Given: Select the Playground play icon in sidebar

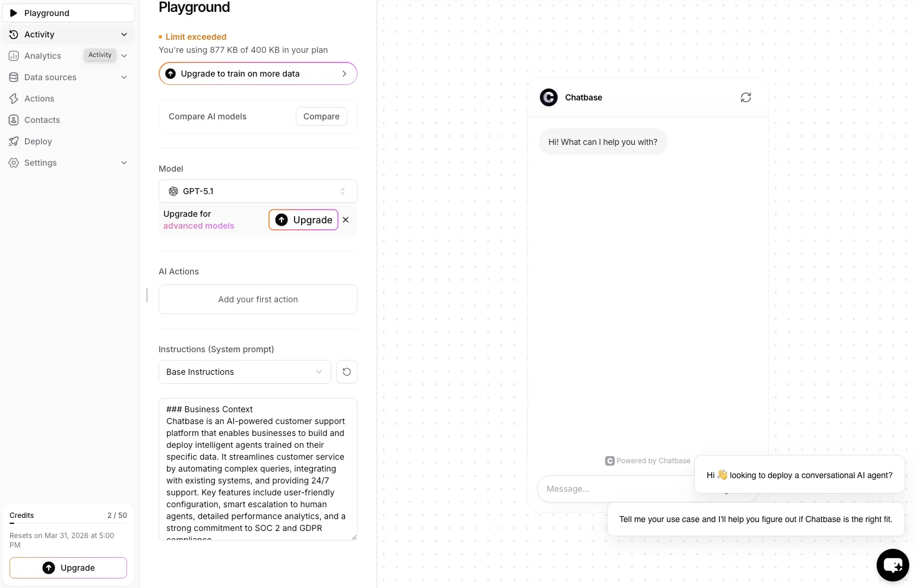Looking at the screenshot, I should pyautogui.click(x=14, y=12).
